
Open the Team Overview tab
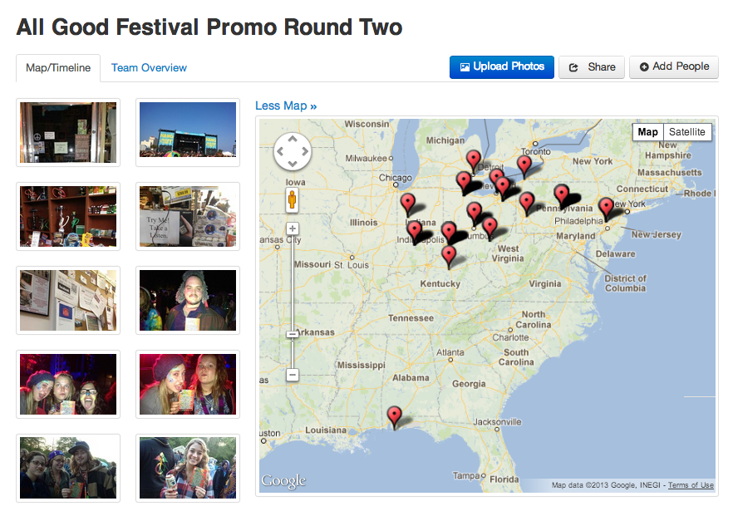[x=149, y=68]
